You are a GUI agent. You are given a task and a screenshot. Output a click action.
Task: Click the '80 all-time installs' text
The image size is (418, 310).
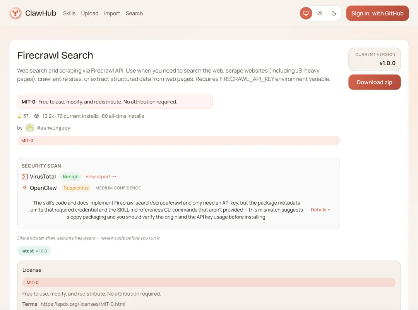pos(123,116)
